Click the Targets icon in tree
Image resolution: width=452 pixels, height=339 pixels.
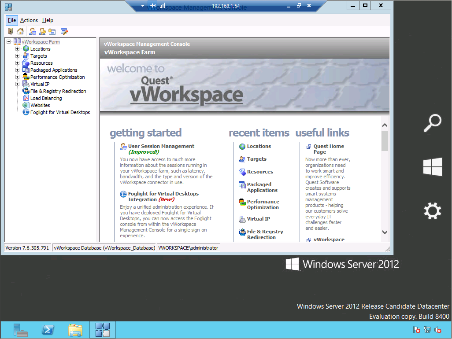pos(26,55)
